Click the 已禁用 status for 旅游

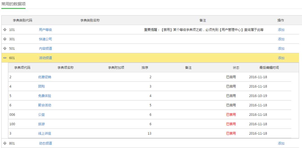click(231, 124)
